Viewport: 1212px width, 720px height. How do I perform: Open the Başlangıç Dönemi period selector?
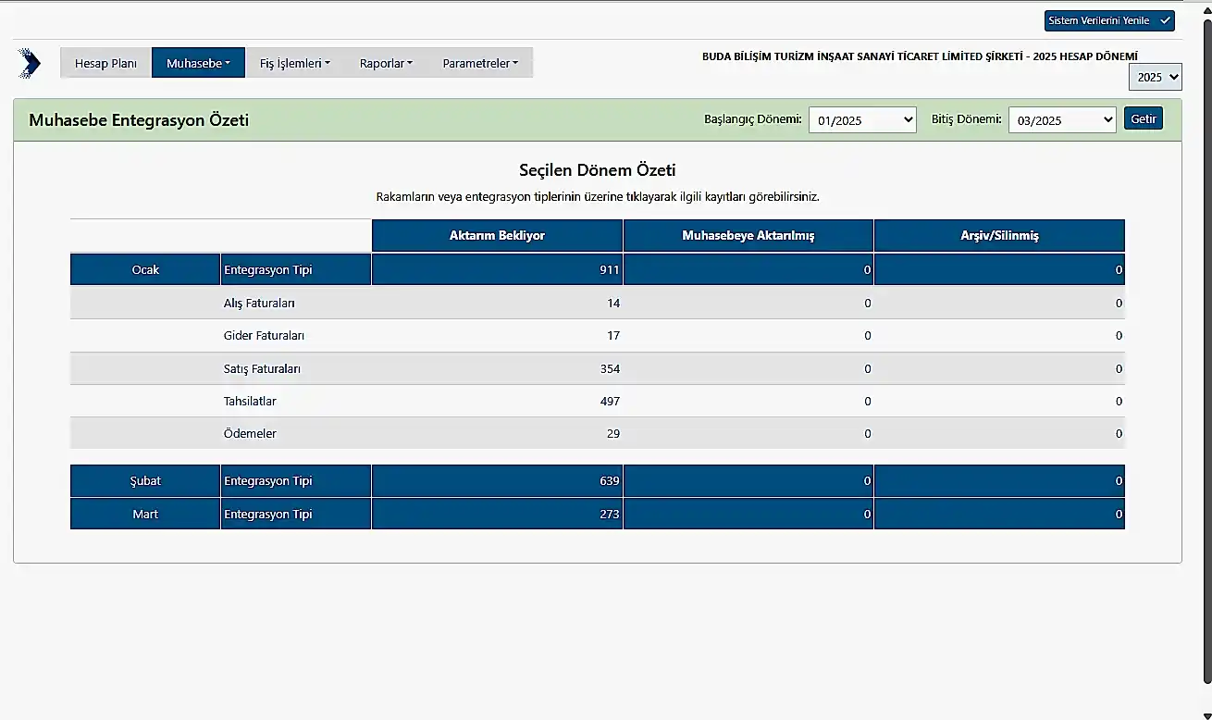pos(861,120)
